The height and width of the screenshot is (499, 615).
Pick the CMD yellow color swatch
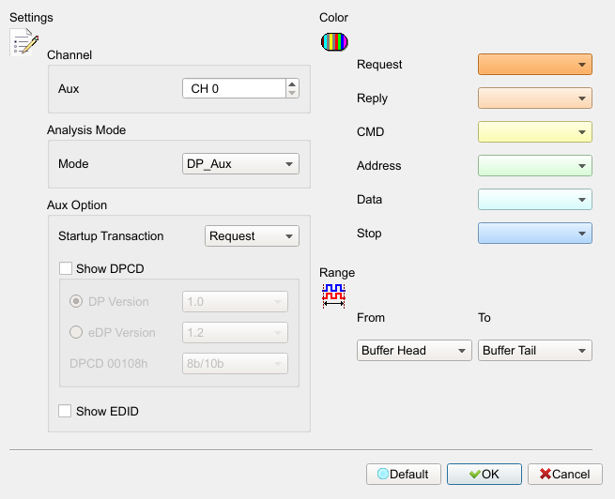(x=535, y=131)
